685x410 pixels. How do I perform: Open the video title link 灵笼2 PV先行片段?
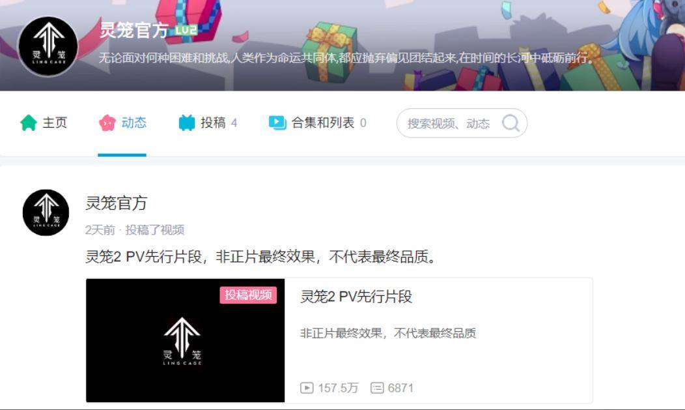(356, 297)
